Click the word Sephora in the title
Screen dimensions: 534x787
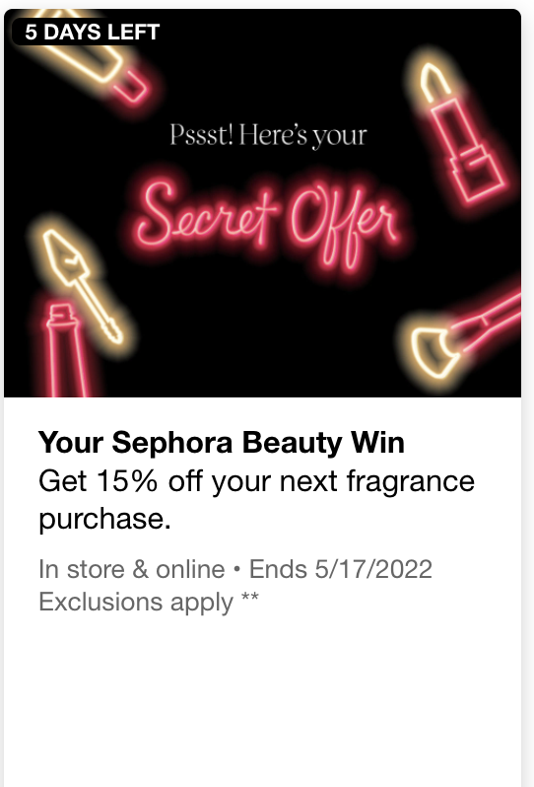(x=172, y=444)
